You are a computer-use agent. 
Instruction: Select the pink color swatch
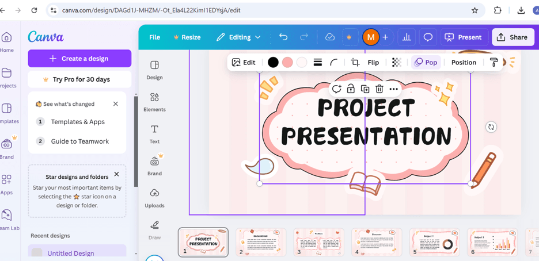(x=287, y=63)
